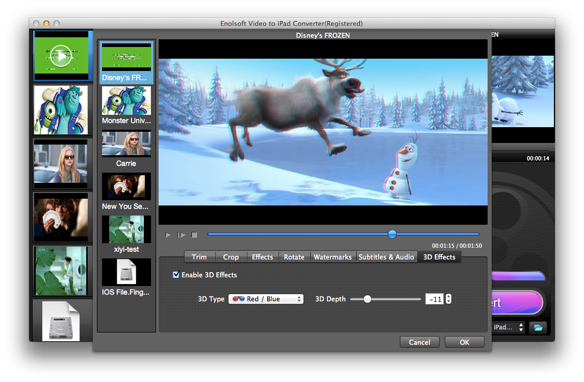The width and height of the screenshot is (584, 382).
Task: Select Disney's FR... clip in editor list
Action: point(126,62)
